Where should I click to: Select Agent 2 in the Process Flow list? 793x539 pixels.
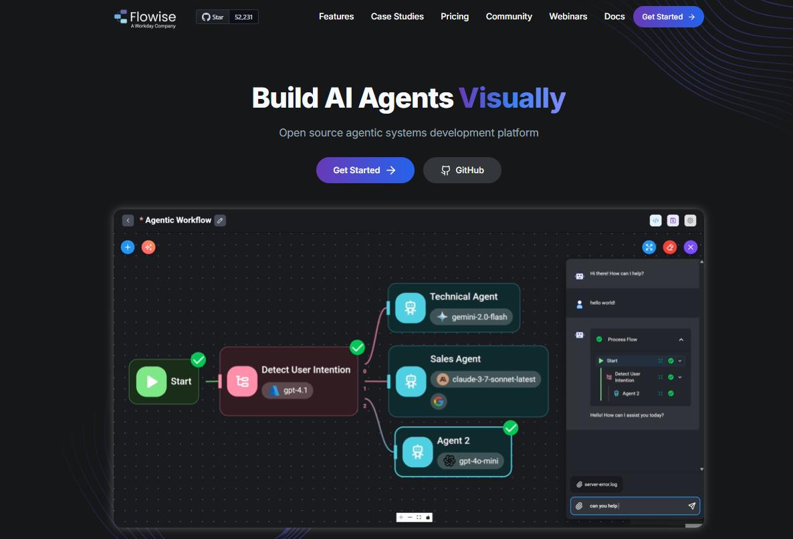coord(631,393)
